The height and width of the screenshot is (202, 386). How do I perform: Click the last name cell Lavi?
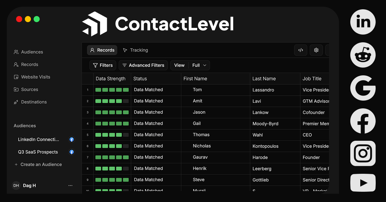click(257, 101)
